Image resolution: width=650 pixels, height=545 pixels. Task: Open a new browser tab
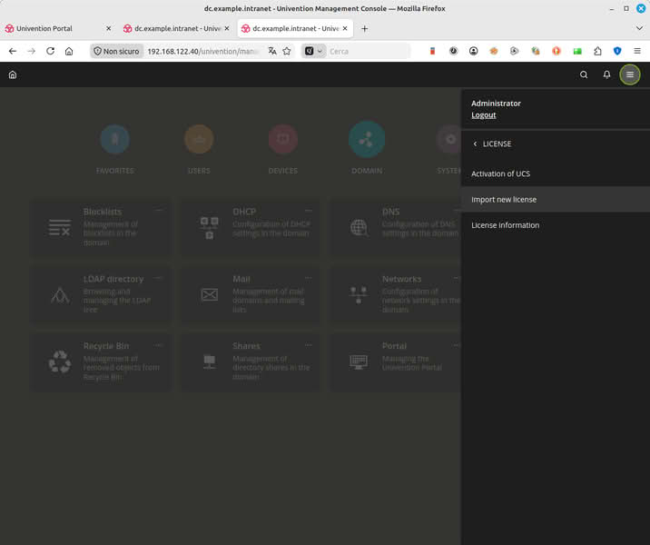point(364,29)
